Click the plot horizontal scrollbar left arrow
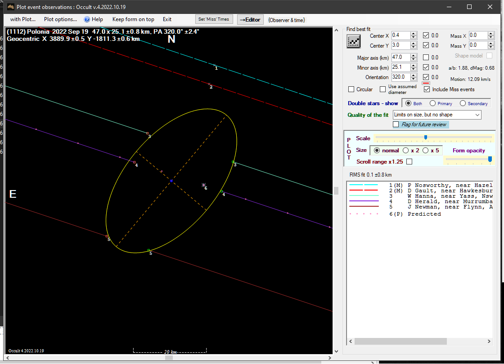The height and width of the screenshot is (364, 504). [x=8, y=358]
